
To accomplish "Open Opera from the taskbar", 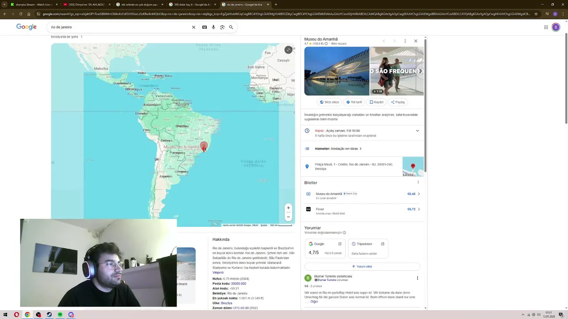I will click(16, 315).
